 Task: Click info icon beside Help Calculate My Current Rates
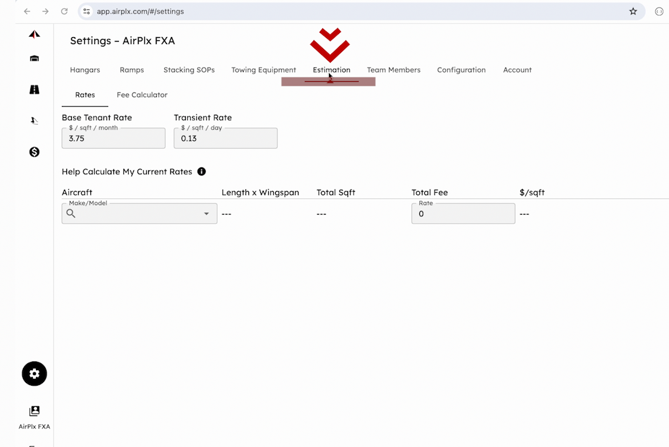[201, 172]
